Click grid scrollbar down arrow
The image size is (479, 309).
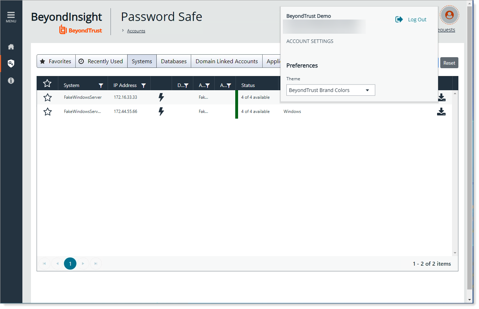coord(455,253)
